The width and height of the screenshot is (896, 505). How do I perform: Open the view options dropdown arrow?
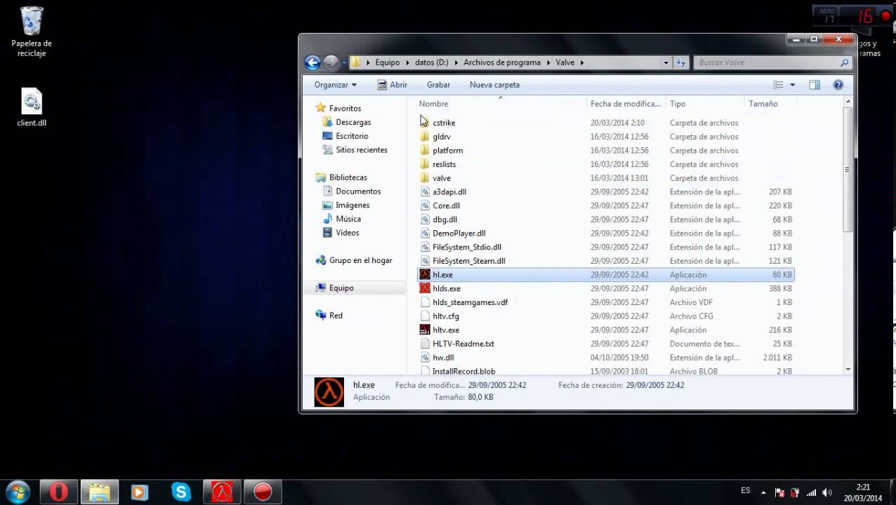[792, 85]
